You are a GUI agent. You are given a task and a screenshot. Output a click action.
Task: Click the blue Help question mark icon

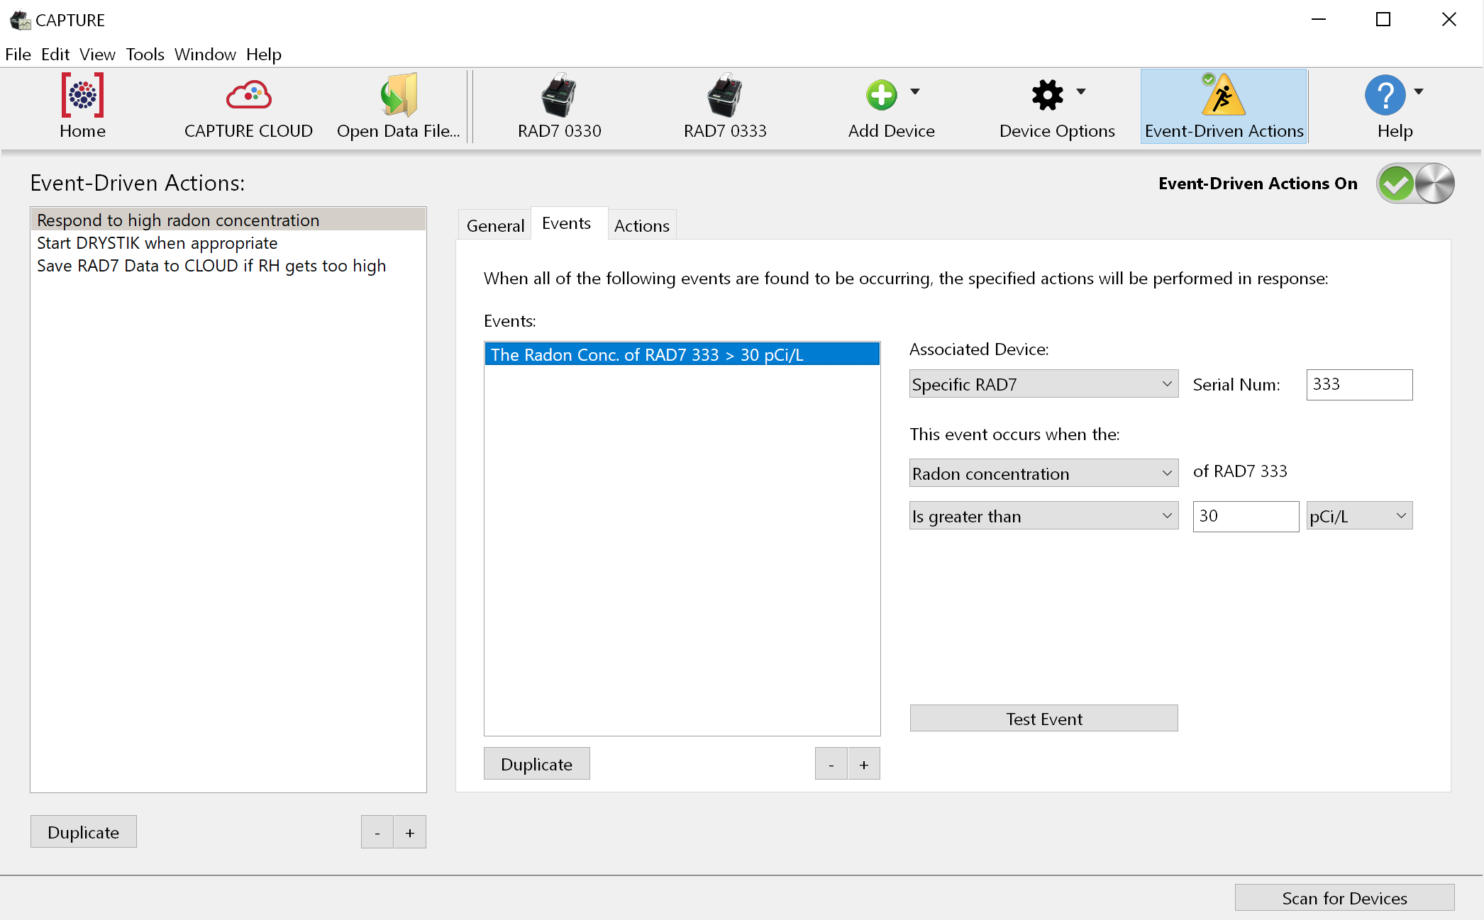[1384, 95]
